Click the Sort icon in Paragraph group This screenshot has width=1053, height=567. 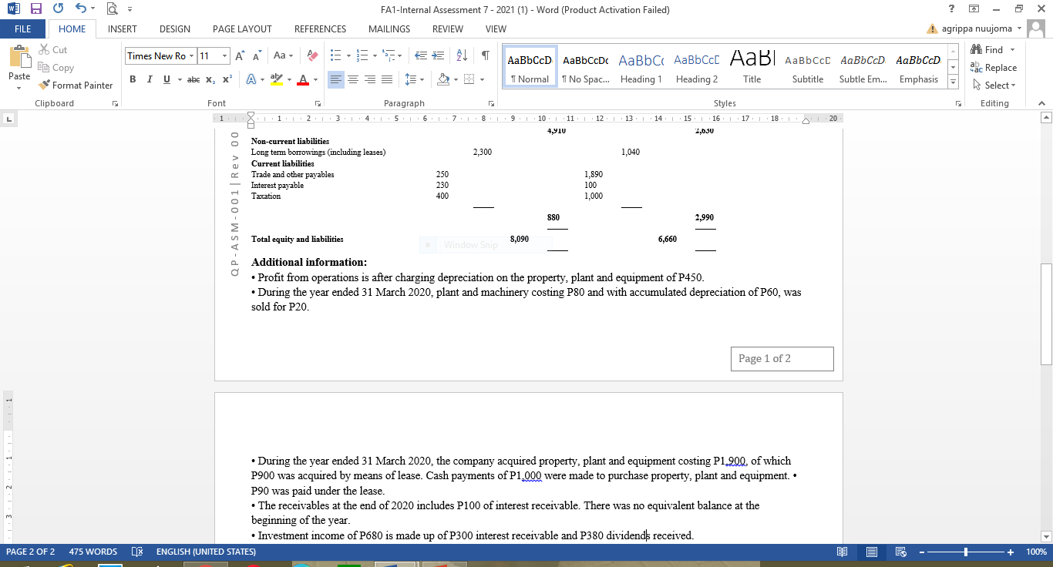click(x=462, y=55)
